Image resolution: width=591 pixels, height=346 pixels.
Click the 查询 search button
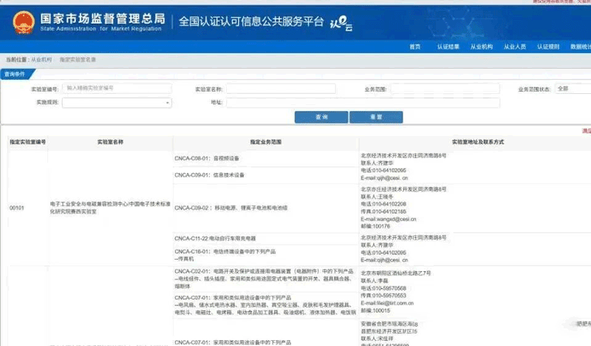pyautogui.click(x=321, y=117)
